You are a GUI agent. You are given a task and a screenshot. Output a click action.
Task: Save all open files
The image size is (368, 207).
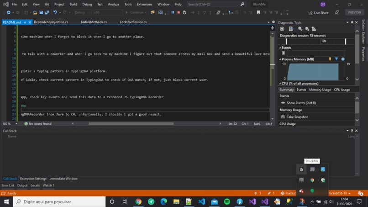click(47, 12)
